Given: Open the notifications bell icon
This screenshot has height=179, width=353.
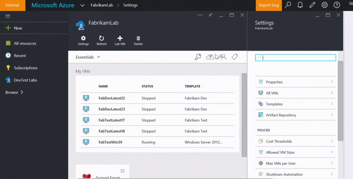Looking at the screenshot, I should (x=300, y=5).
